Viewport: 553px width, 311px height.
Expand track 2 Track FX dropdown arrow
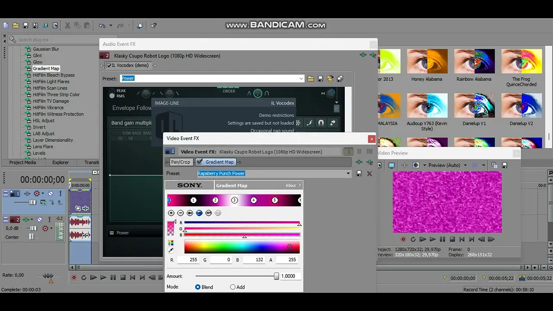[32, 219]
